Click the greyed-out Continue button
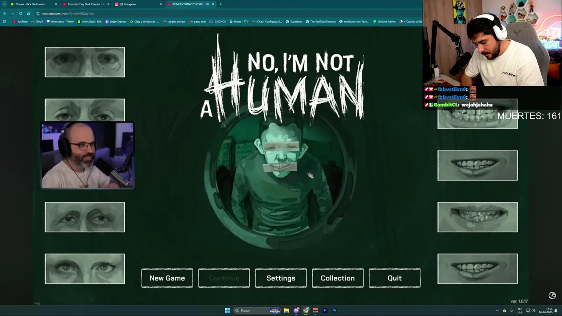This screenshot has height=316, width=562. (224, 278)
